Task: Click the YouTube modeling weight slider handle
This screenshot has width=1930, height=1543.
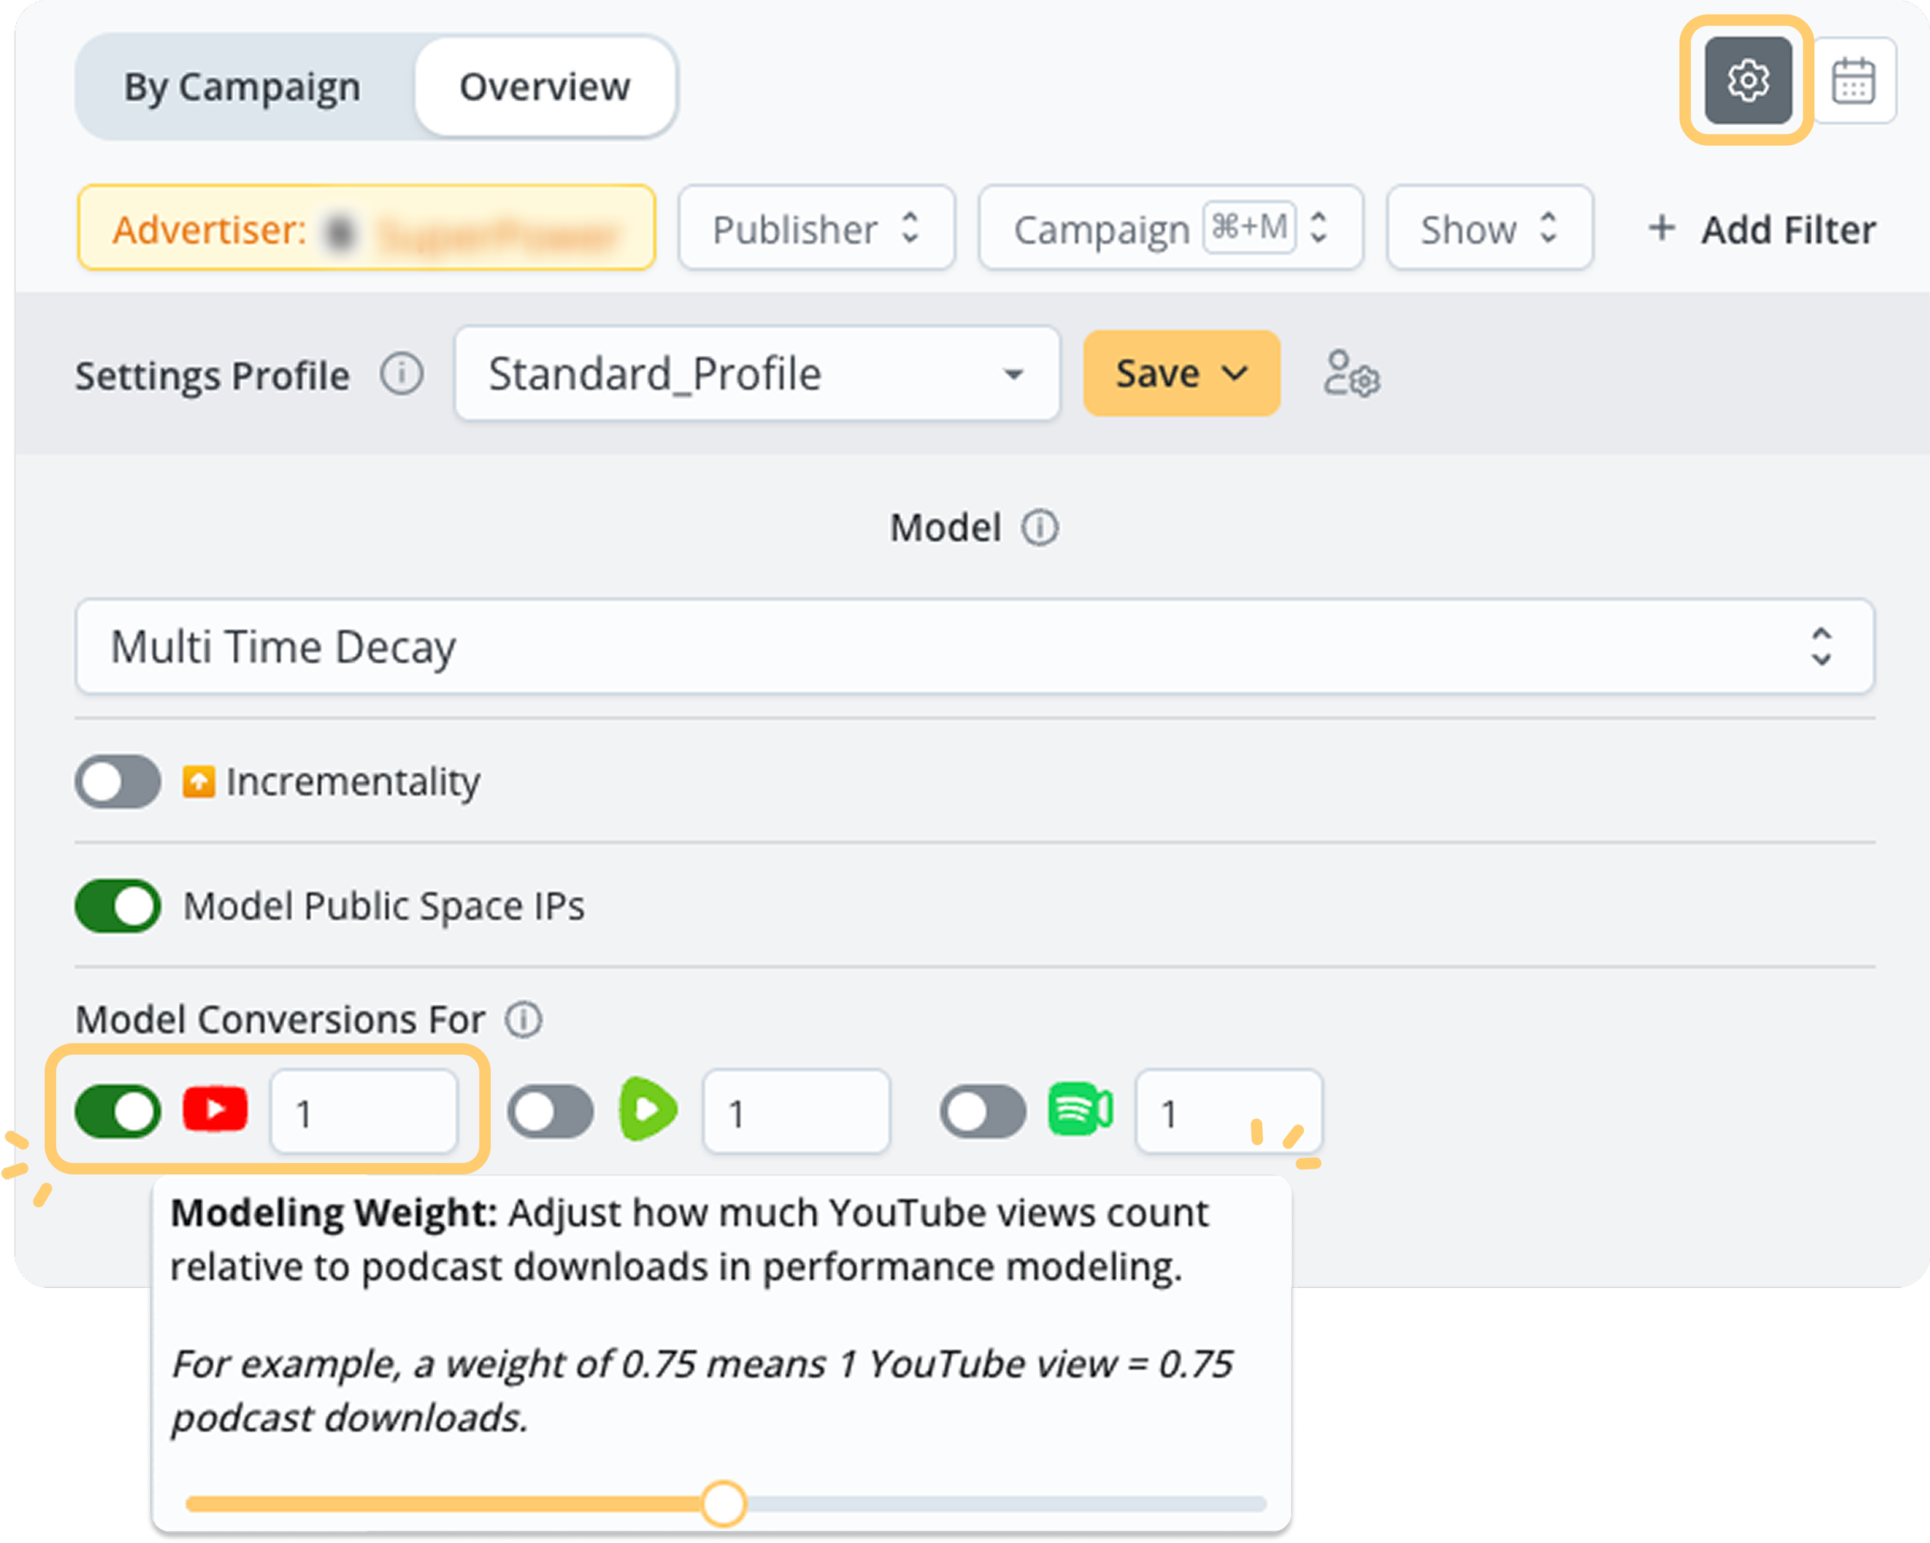Action: pos(723,1504)
